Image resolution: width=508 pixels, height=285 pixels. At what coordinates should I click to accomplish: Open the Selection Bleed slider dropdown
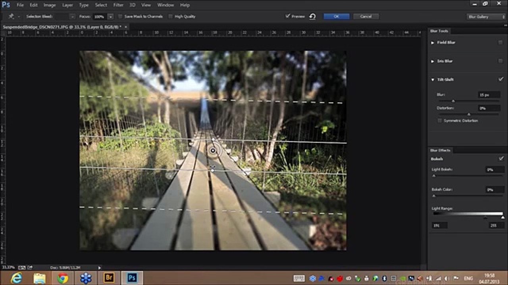click(x=72, y=17)
